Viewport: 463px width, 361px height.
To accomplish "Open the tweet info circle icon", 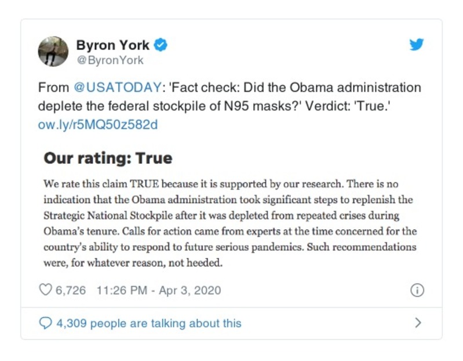I will (x=417, y=290).
